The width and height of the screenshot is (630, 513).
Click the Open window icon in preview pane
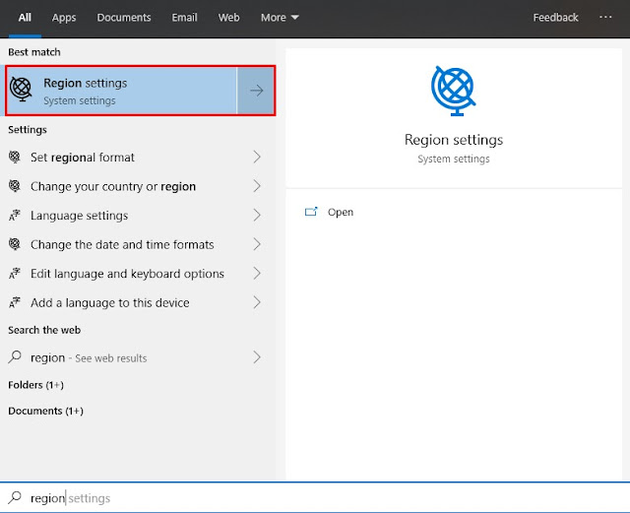[x=311, y=212]
